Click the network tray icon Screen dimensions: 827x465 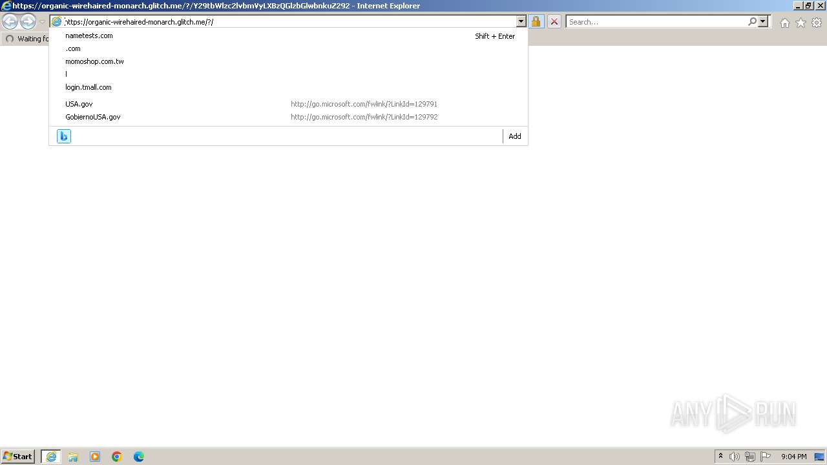(750, 457)
